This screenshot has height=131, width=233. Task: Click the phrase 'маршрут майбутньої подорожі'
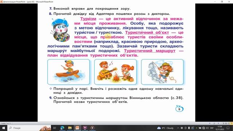[x=84, y=51]
